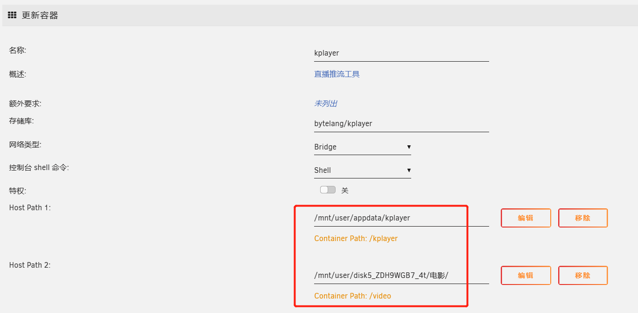Click the 未列出 extra requirements link

[x=325, y=104]
